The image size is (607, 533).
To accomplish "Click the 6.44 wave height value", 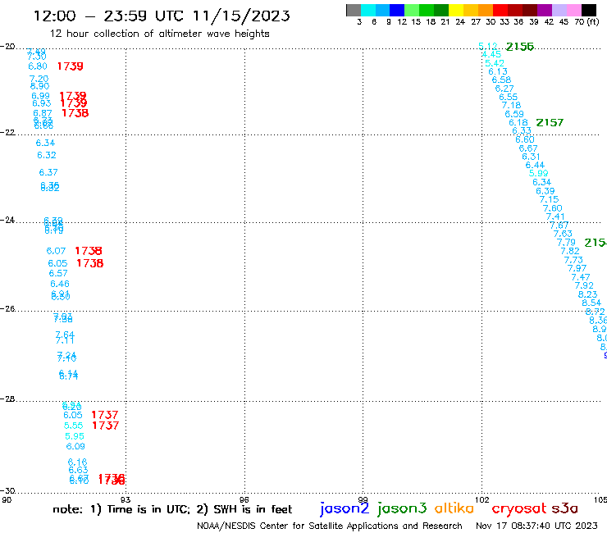I will (535, 166).
